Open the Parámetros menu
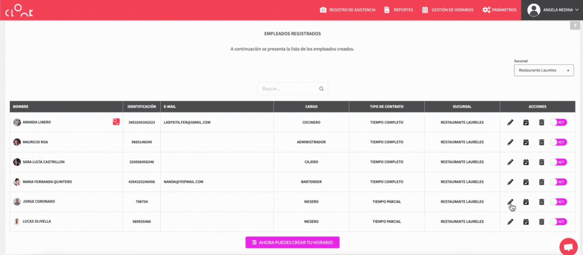The width and height of the screenshot is (583, 255). (x=499, y=10)
